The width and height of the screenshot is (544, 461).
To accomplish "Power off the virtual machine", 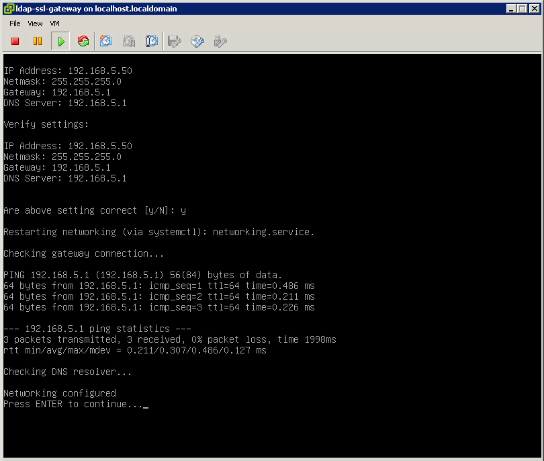I will (14, 41).
